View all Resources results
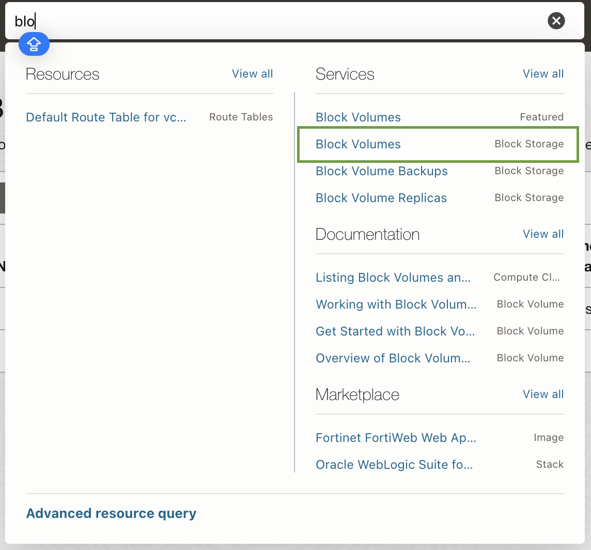 [252, 74]
